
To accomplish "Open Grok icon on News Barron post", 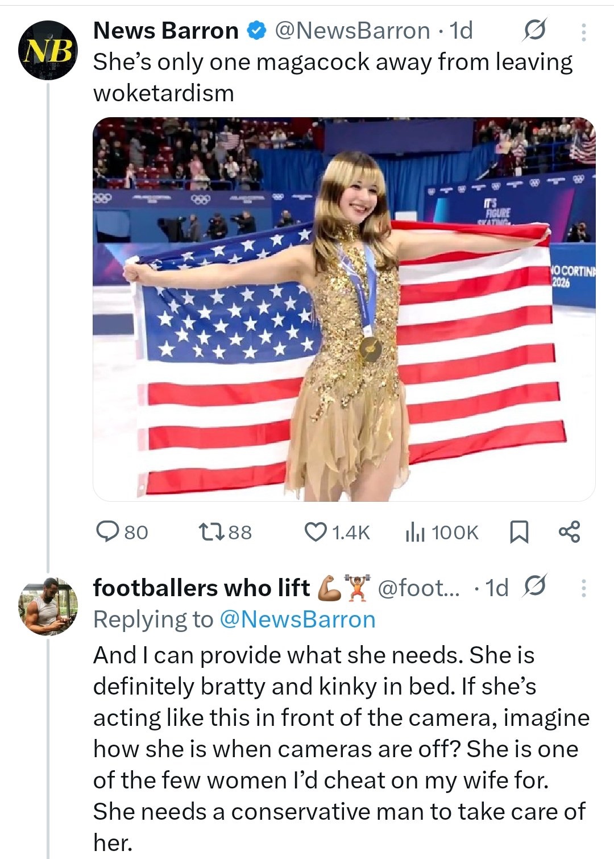I will [535, 31].
